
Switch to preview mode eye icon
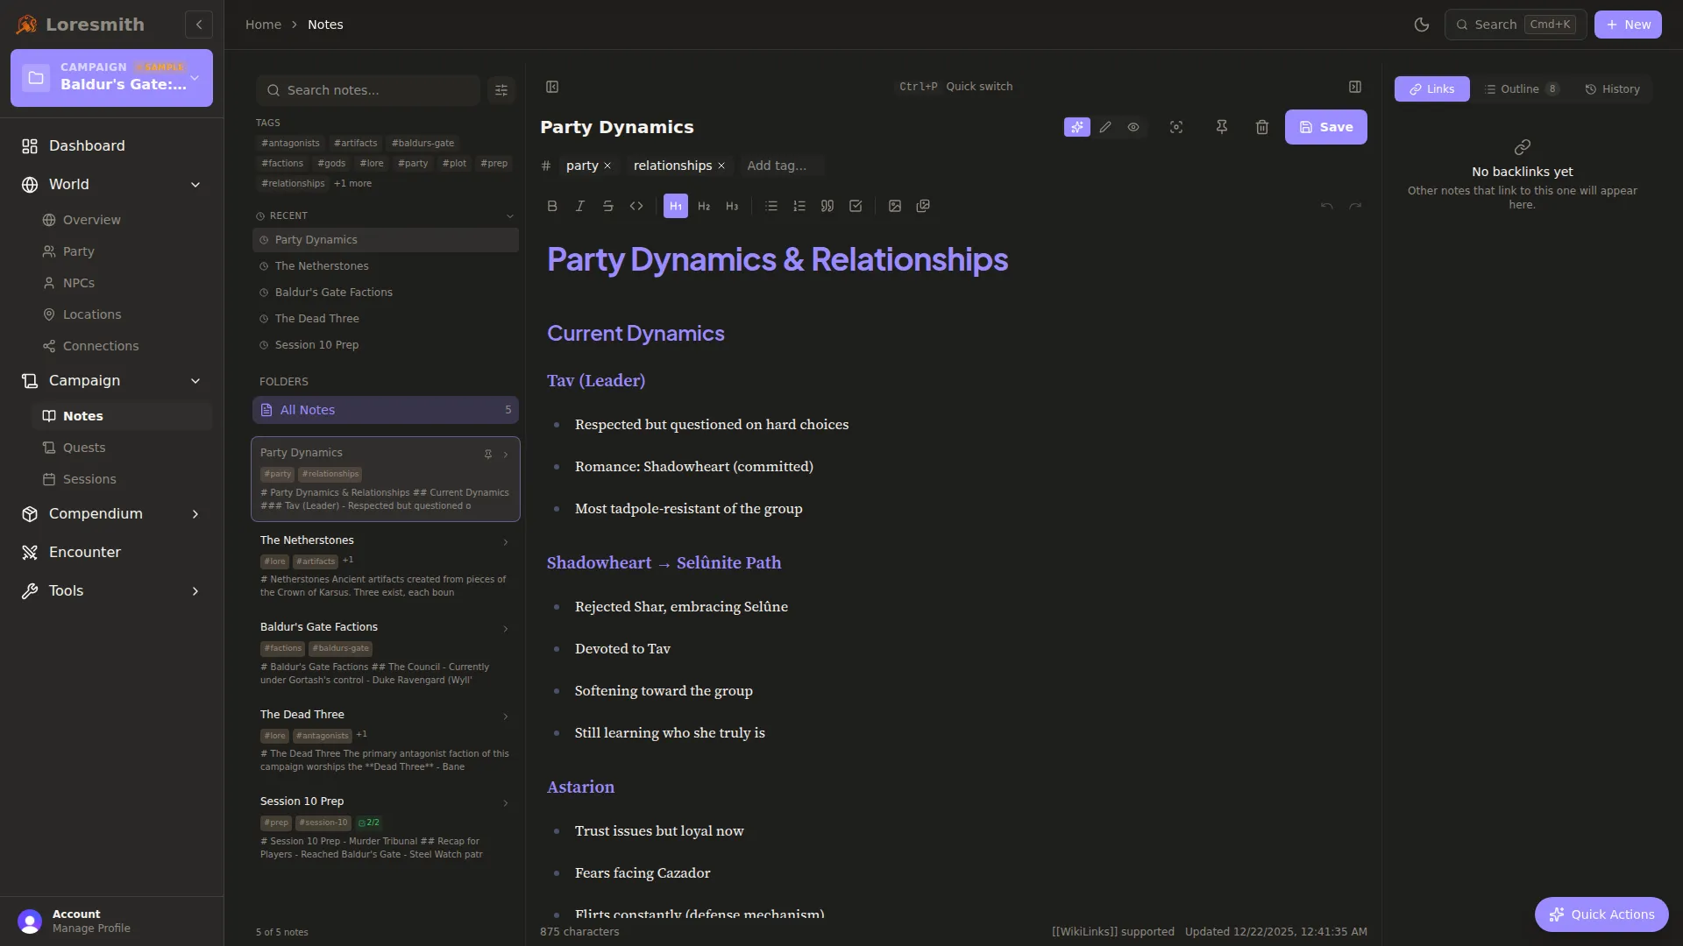coord(1133,127)
